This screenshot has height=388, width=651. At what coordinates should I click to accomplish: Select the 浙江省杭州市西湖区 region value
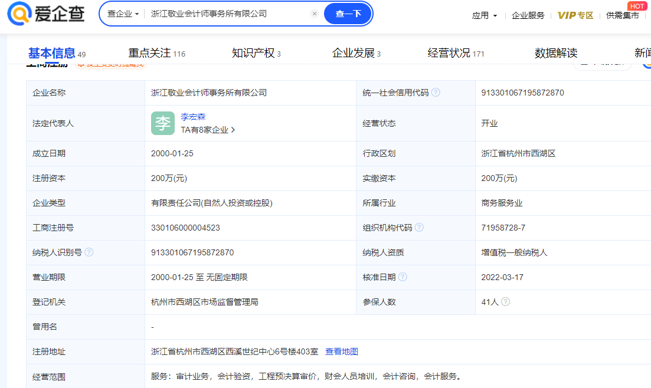point(518,153)
